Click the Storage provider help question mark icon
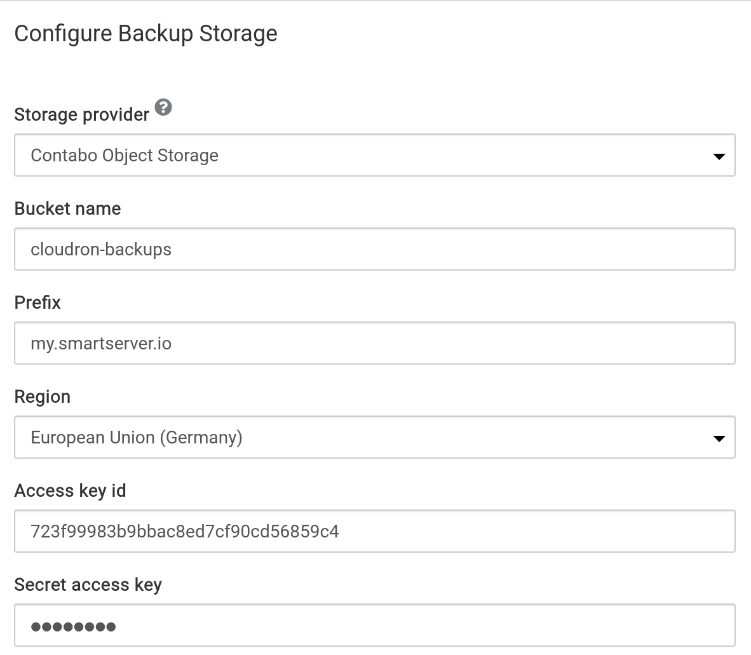This screenshot has height=655, width=751. pos(163,107)
